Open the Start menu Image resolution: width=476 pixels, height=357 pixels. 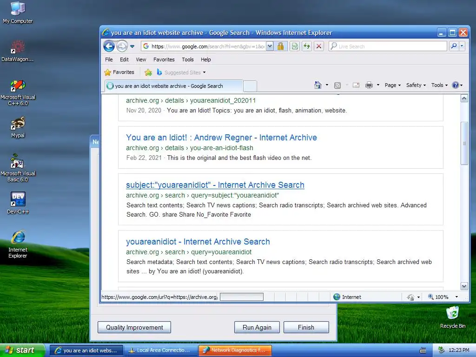pos(22,350)
